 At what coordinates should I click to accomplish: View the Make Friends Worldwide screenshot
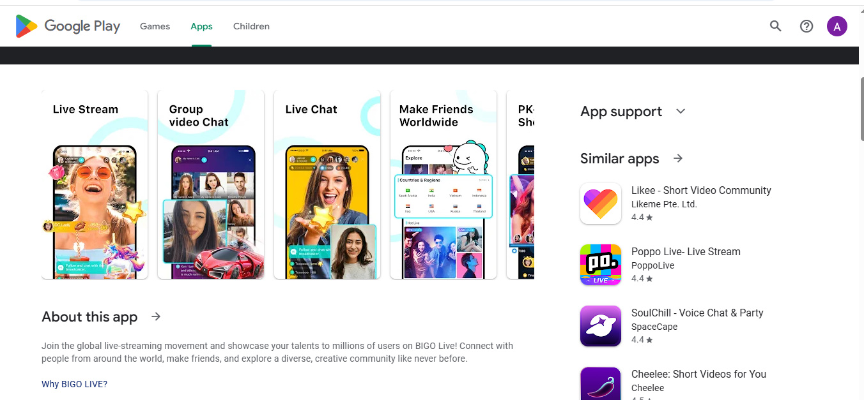click(x=444, y=184)
